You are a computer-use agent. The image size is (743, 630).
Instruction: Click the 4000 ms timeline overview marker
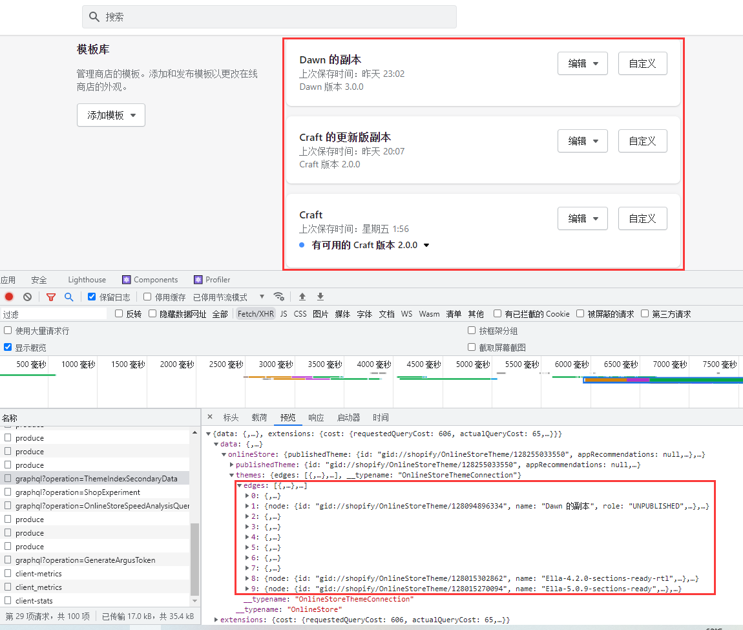(374, 364)
